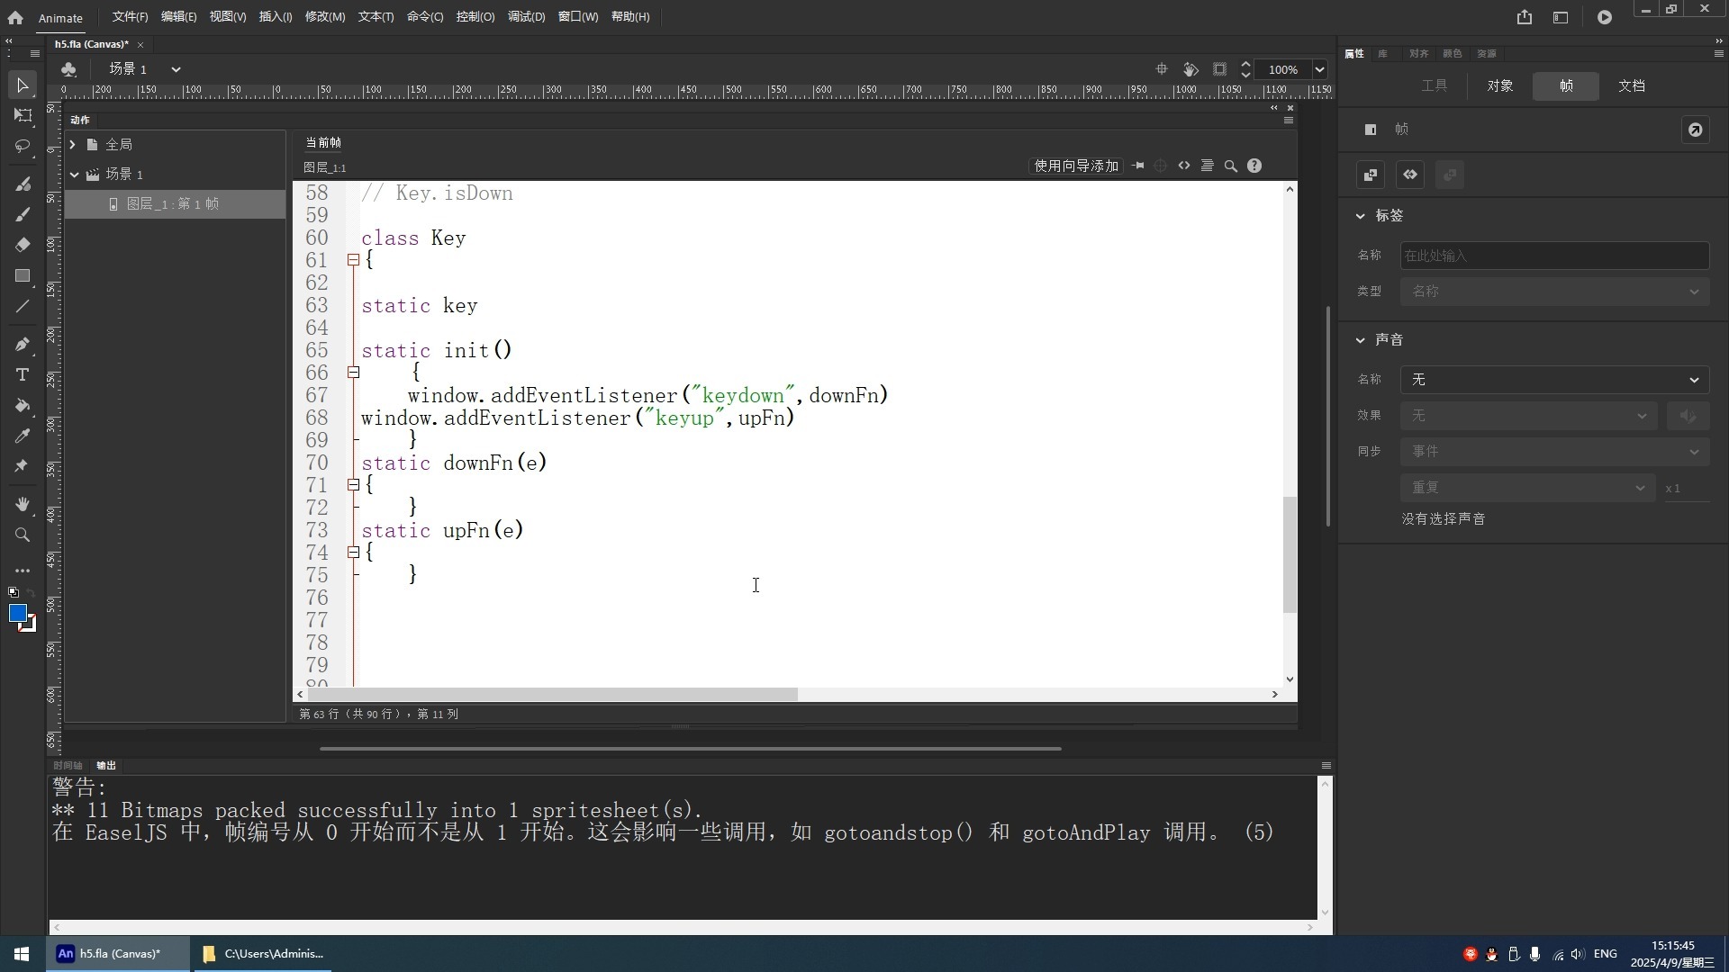
Task: Click the Help icon in Actions panel
Action: [1254, 166]
